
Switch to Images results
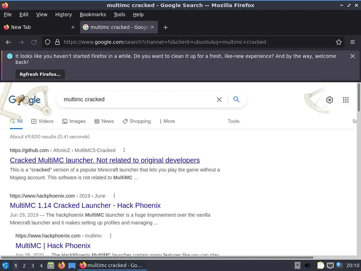point(74,121)
